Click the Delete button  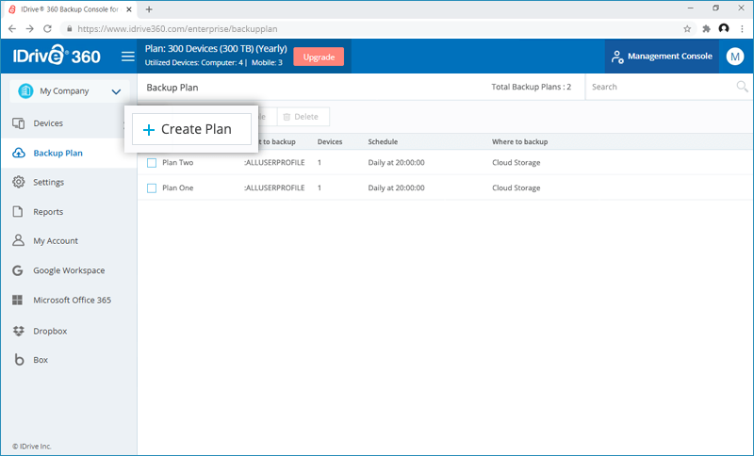click(301, 117)
